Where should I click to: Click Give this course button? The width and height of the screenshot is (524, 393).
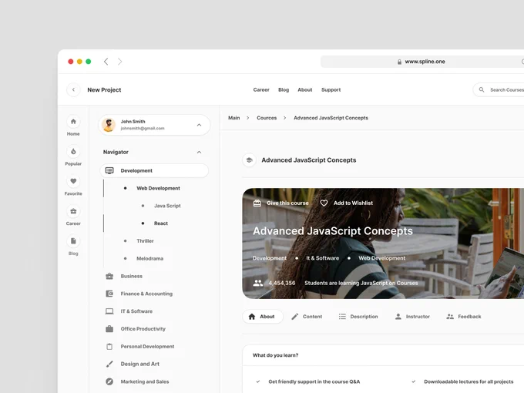click(x=281, y=203)
